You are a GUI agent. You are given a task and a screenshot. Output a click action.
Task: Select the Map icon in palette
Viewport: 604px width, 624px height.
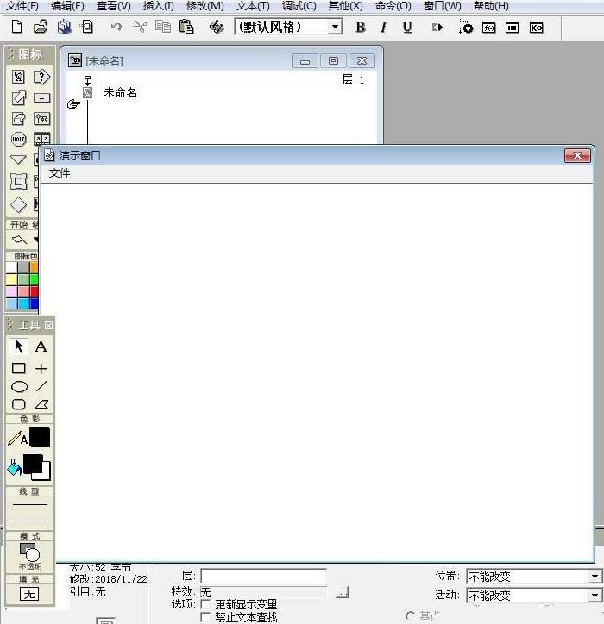coord(41,119)
